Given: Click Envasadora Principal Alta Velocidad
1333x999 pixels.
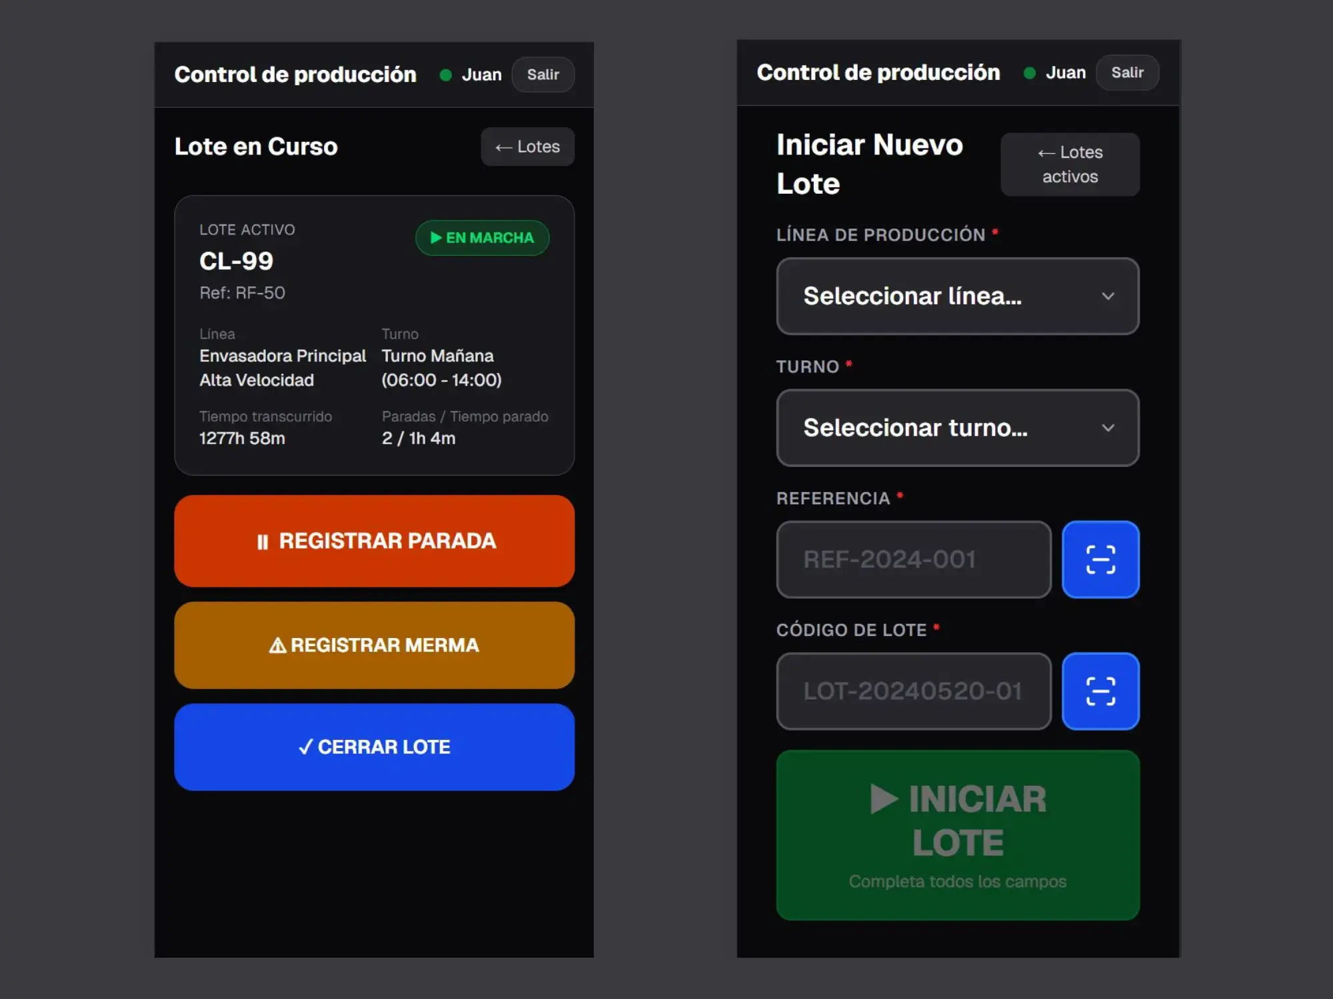Looking at the screenshot, I should (x=283, y=368).
